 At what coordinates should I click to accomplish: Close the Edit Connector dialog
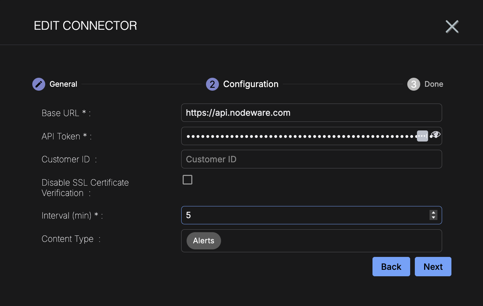(452, 27)
